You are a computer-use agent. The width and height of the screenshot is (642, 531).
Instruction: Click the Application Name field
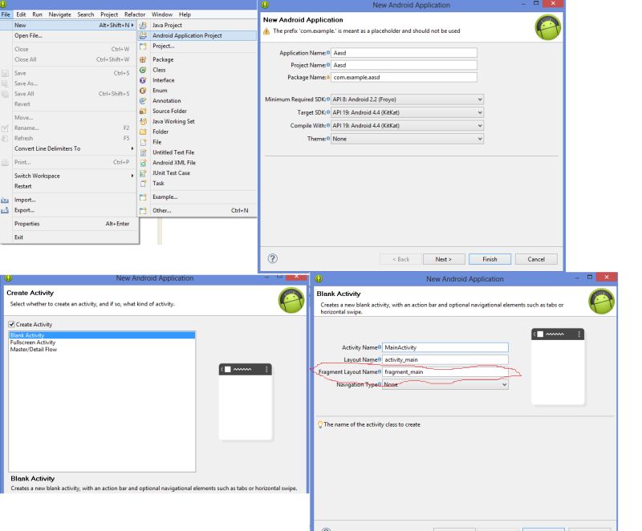tap(404, 53)
